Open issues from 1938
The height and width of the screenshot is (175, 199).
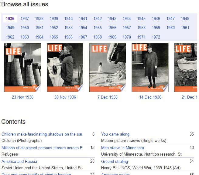click(39, 19)
